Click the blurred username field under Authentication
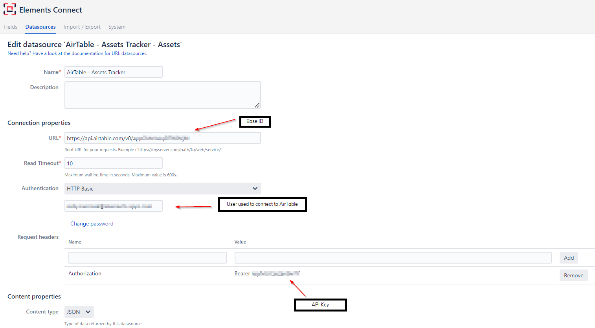Image resolution: width=595 pixels, height=328 pixels. (113, 206)
